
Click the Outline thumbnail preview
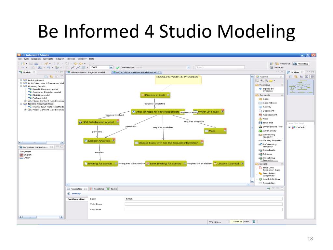(x=300, y=87)
